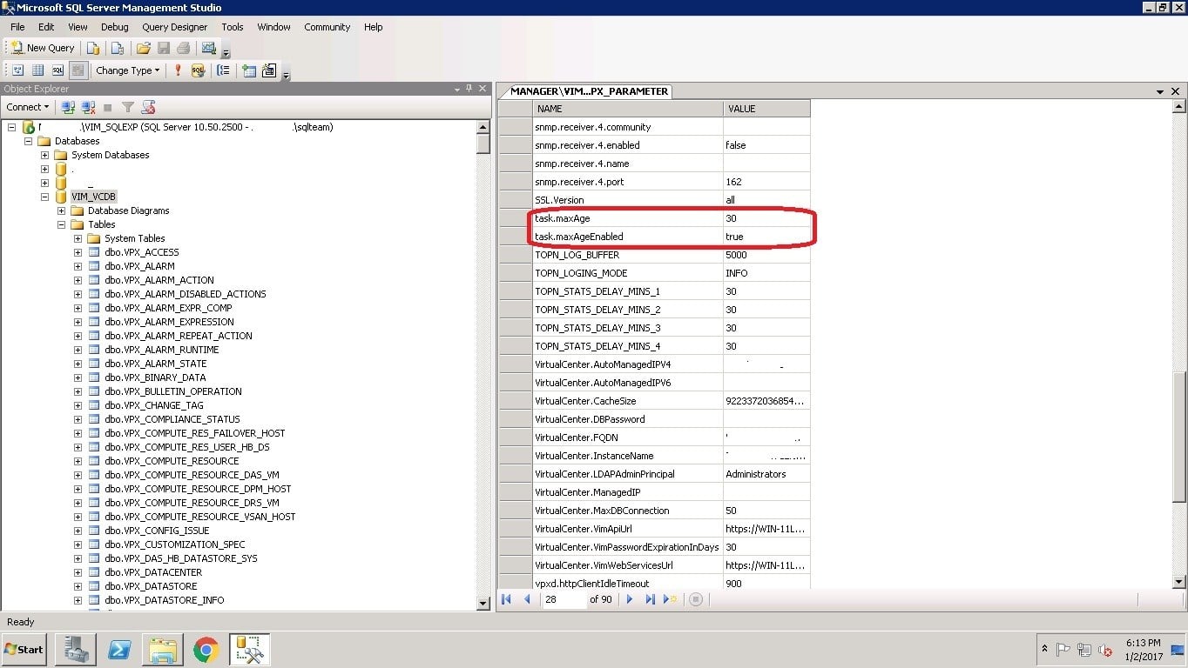The height and width of the screenshot is (668, 1188).
Task: Click the task.maxAgeEnabled value cell
Action: tap(766, 237)
